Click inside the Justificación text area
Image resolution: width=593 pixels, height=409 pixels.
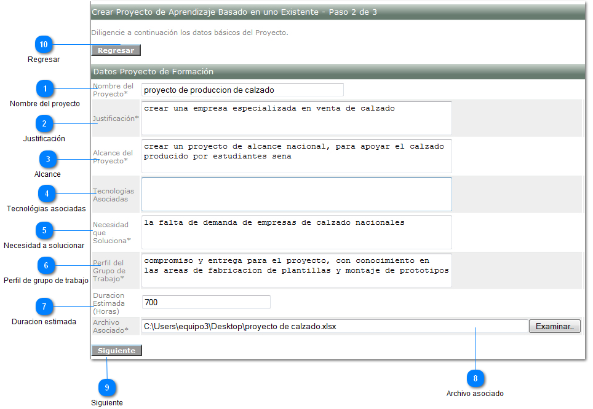pos(296,118)
